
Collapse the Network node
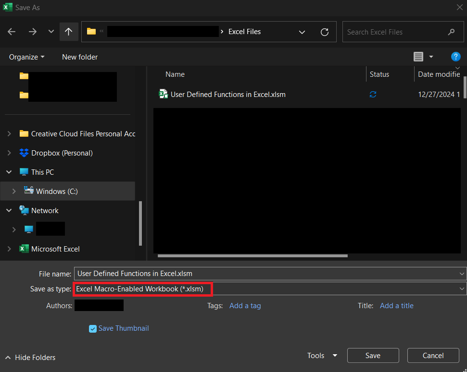click(9, 211)
